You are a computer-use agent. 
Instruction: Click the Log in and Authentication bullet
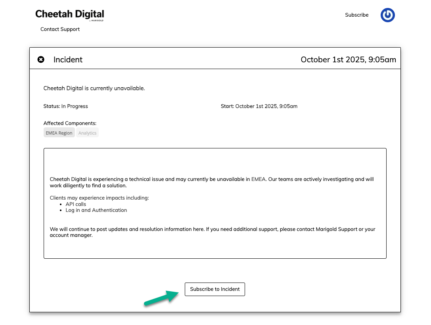pyautogui.click(x=96, y=210)
